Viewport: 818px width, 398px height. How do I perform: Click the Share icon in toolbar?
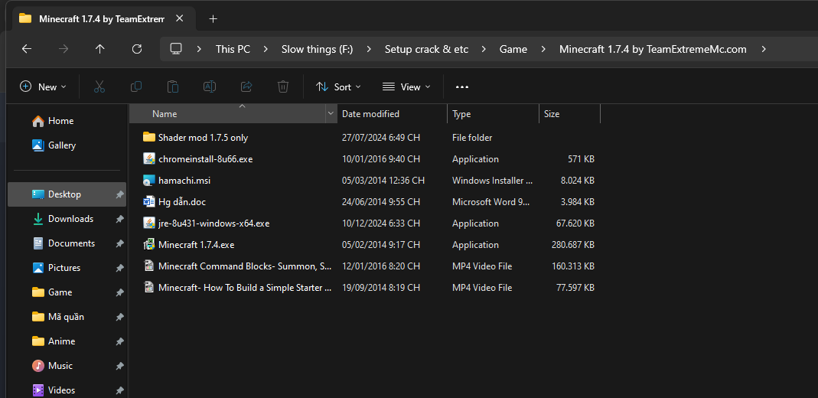click(x=246, y=86)
